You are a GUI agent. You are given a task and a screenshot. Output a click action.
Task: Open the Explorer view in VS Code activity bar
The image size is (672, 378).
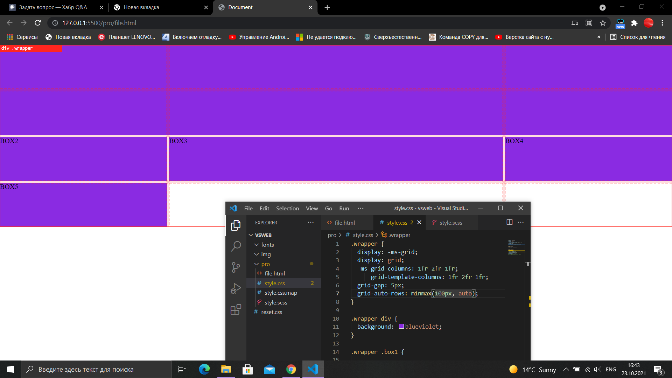(236, 225)
